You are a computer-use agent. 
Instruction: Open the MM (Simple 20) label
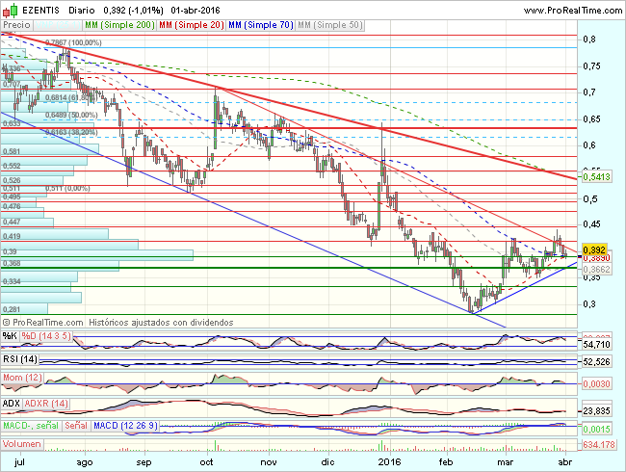click(192, 25)
